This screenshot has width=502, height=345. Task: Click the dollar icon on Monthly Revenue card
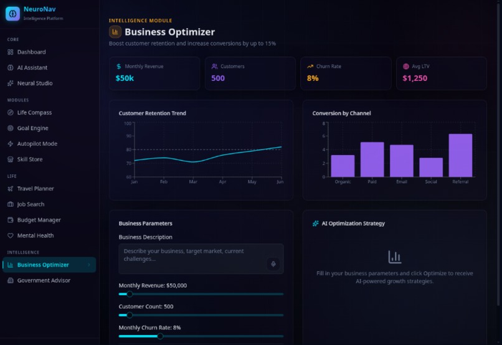pos(119,66)
